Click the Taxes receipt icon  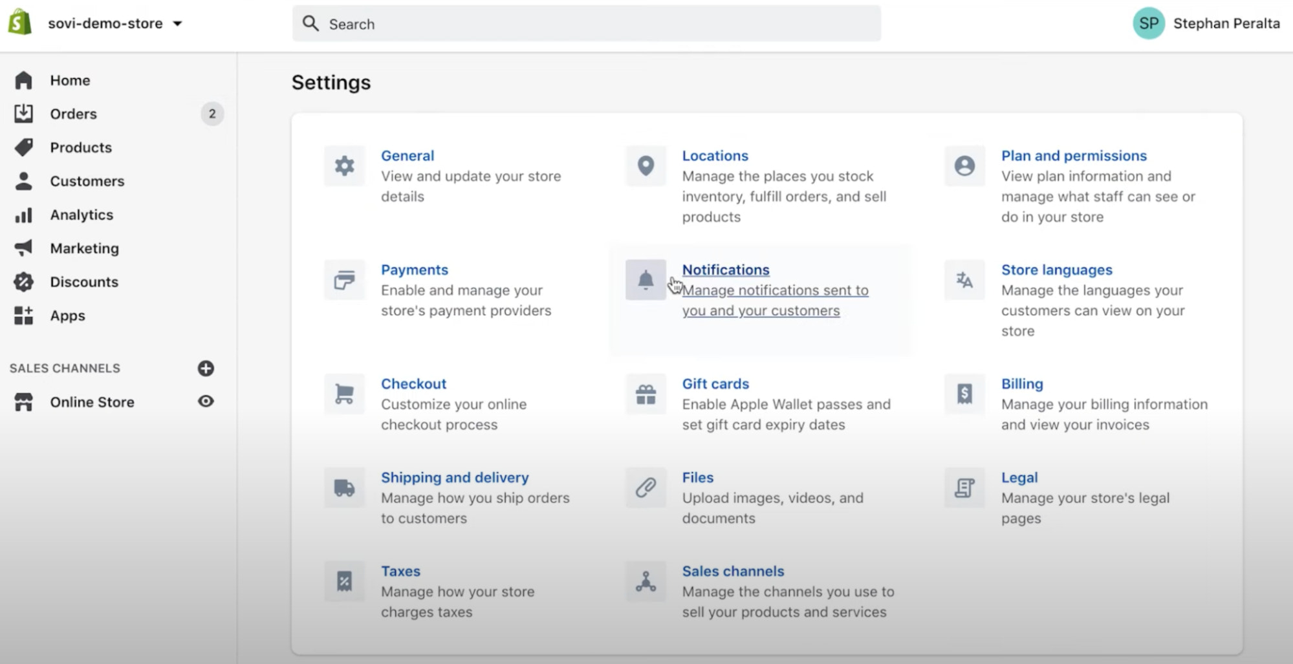point(344,581)
